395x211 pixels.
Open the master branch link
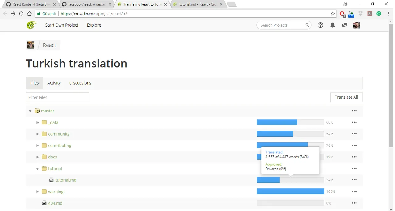48,111
